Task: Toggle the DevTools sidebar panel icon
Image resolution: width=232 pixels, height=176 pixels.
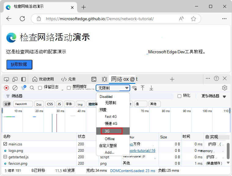Action: pos(24,79)
